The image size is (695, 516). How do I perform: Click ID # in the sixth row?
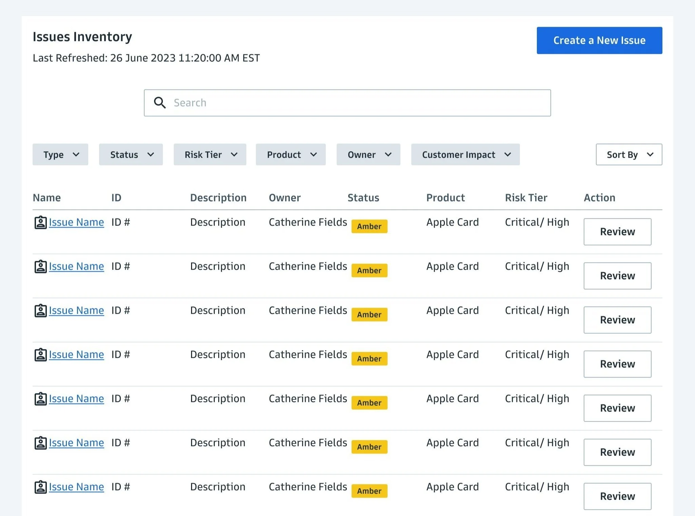(121, 443)
